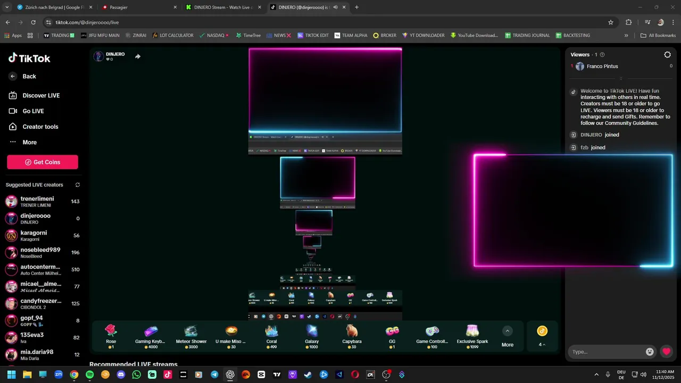This screenshot has width=681, height=383.
Task: Open gopf_94's live stream
Action: point(42,321)
